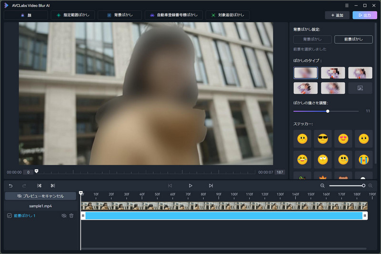The image size is (381, 254).
Task: Pick the fourth sticker in first row
Action: 364,139
